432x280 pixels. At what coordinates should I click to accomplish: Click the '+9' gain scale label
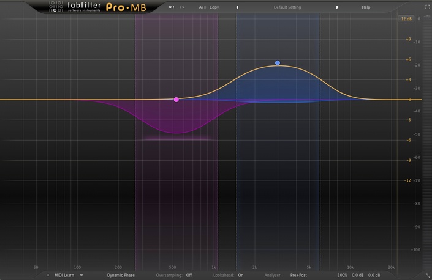coord(408,39)
